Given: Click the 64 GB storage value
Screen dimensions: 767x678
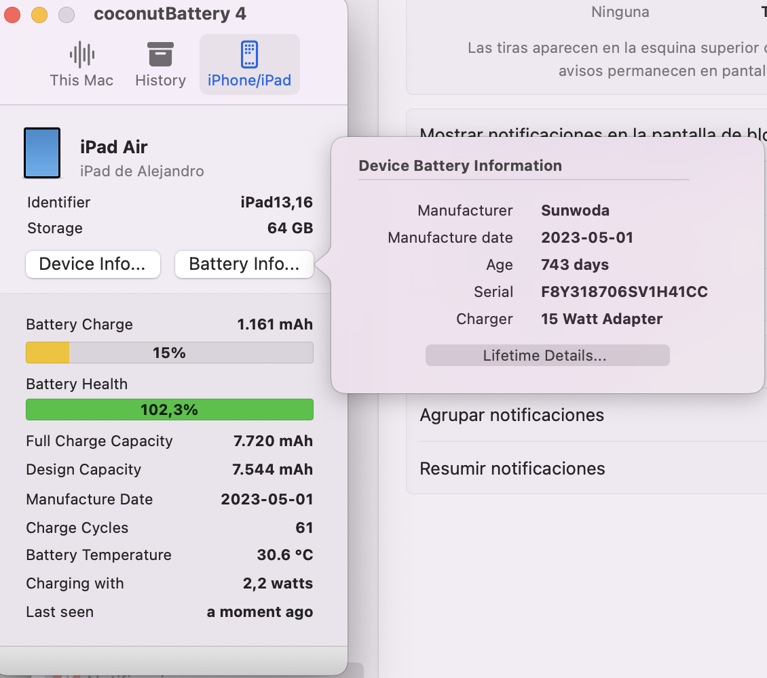Looking at the screenshot, I should coord(290,228).
